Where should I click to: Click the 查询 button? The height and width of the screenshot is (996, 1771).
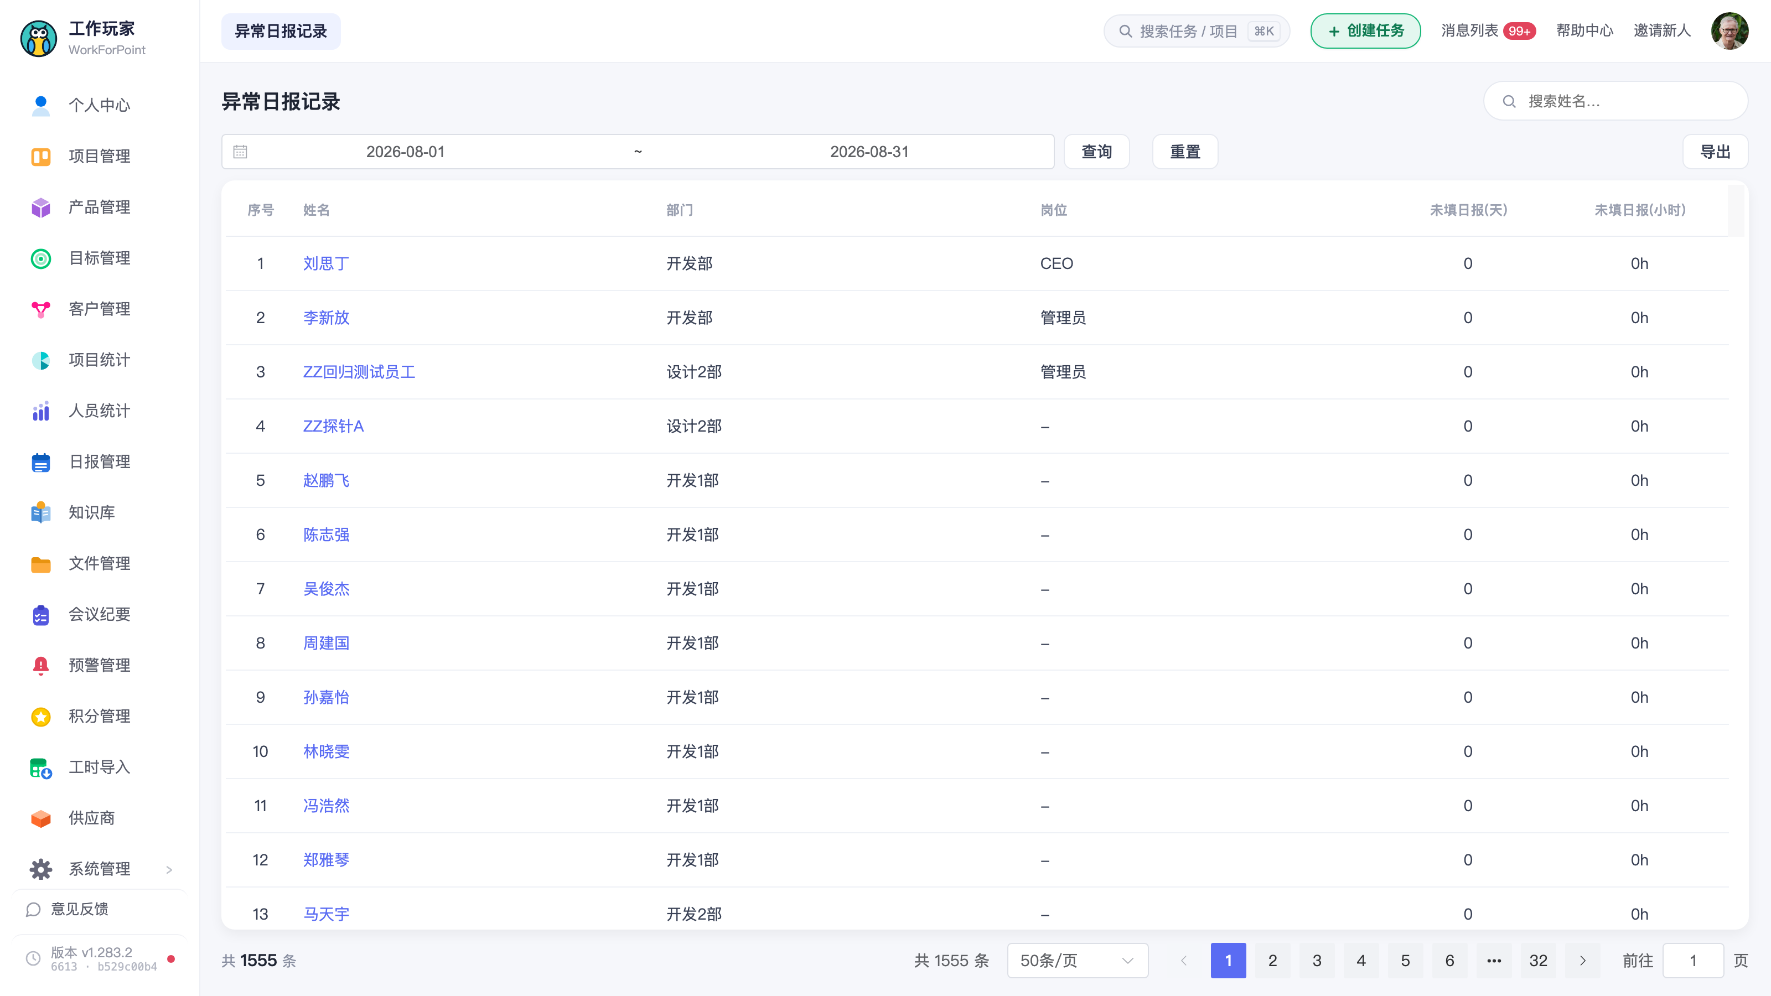[x=1096, y=151]
